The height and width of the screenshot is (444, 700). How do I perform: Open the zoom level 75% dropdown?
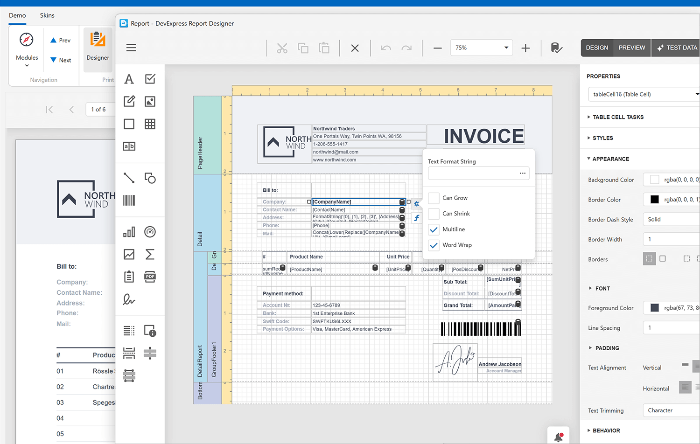(481, 48)
